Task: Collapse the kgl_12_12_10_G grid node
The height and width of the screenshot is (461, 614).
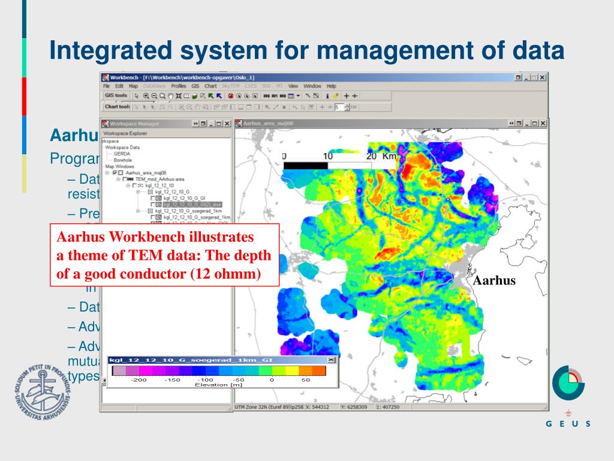Action: 138,191
